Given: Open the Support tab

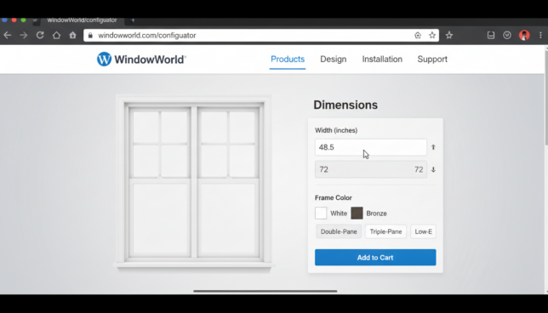Looking at the screenshot, I should 432,59.
